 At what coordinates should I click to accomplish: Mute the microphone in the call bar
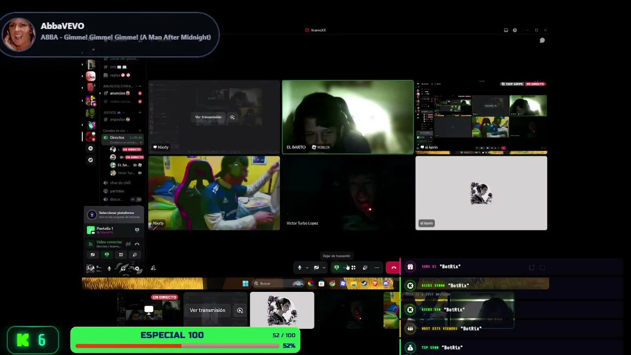click(299, 268)
